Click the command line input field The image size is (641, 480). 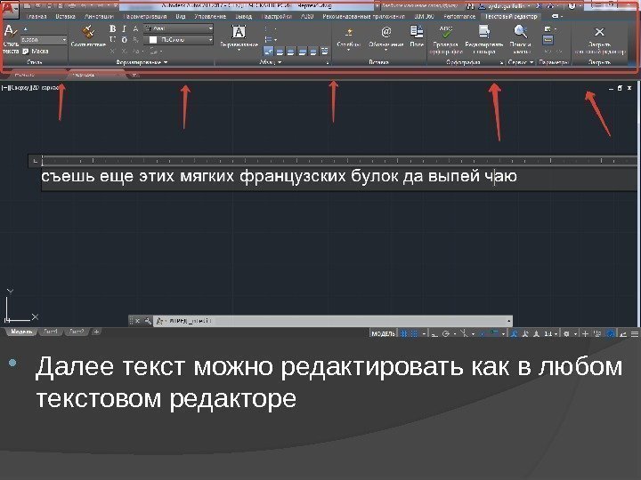[333, 321]
